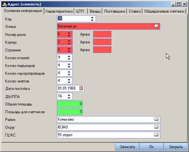189x152 pixels.
Task: Switch to the Характеристики tab
Action: pos(59,11)
